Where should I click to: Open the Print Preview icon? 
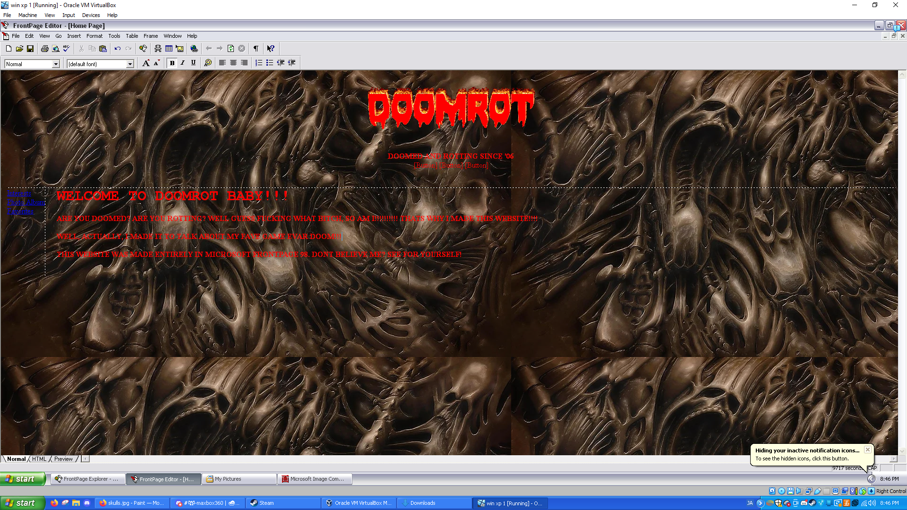[56, 49]
